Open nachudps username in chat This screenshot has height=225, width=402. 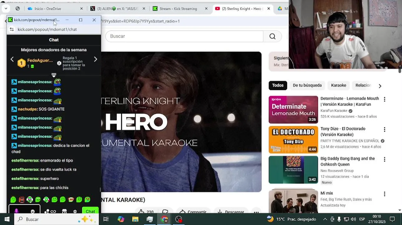28,109
